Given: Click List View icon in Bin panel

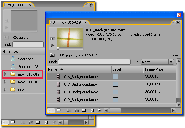Looking at the screenshot, I should pyautogui.click(x=51, y=111).
